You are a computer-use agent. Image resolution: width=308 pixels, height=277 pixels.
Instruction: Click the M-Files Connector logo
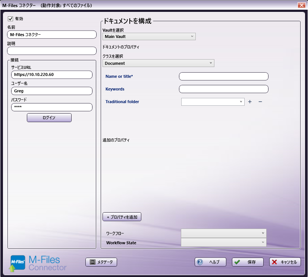click(x=38, y=263)
